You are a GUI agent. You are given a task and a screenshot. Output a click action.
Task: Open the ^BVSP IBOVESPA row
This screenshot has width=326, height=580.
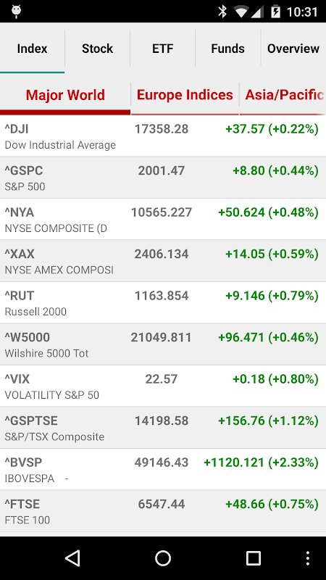pyautogui.click(x=163, y=469)
